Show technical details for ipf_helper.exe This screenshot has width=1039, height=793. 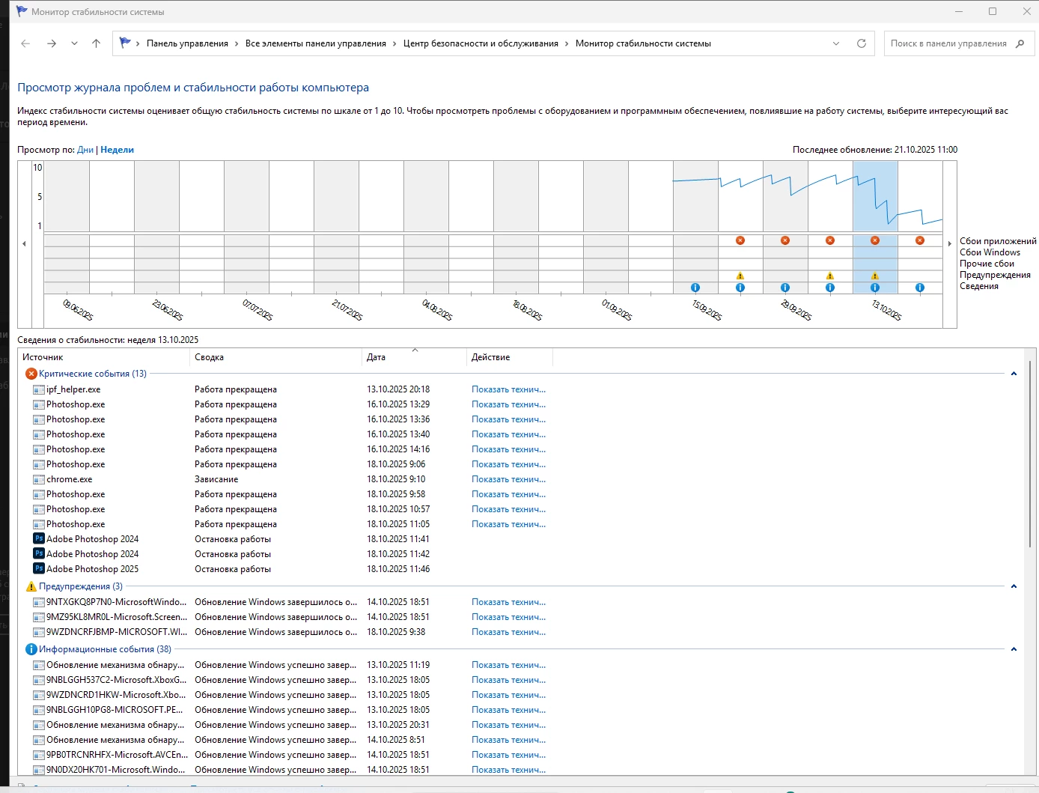508,389
